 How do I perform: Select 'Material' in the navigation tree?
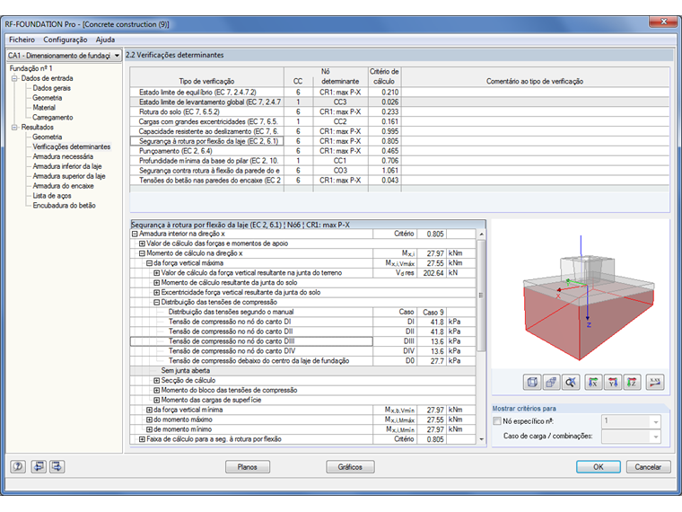[x=44, y=108]
